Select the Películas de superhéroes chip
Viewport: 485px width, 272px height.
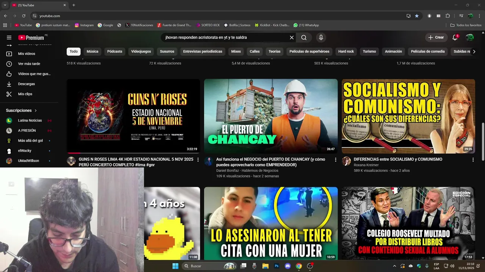pyautogui.click(x=309, y=51)
